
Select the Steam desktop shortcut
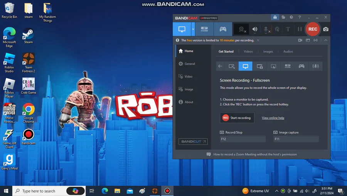point(28,35)
